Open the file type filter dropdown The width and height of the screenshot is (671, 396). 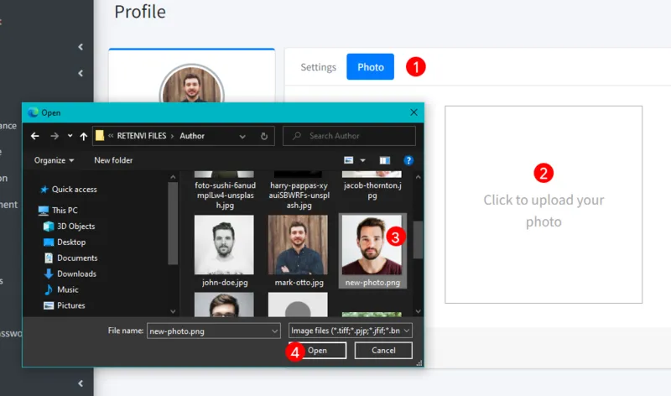[350, 331]
